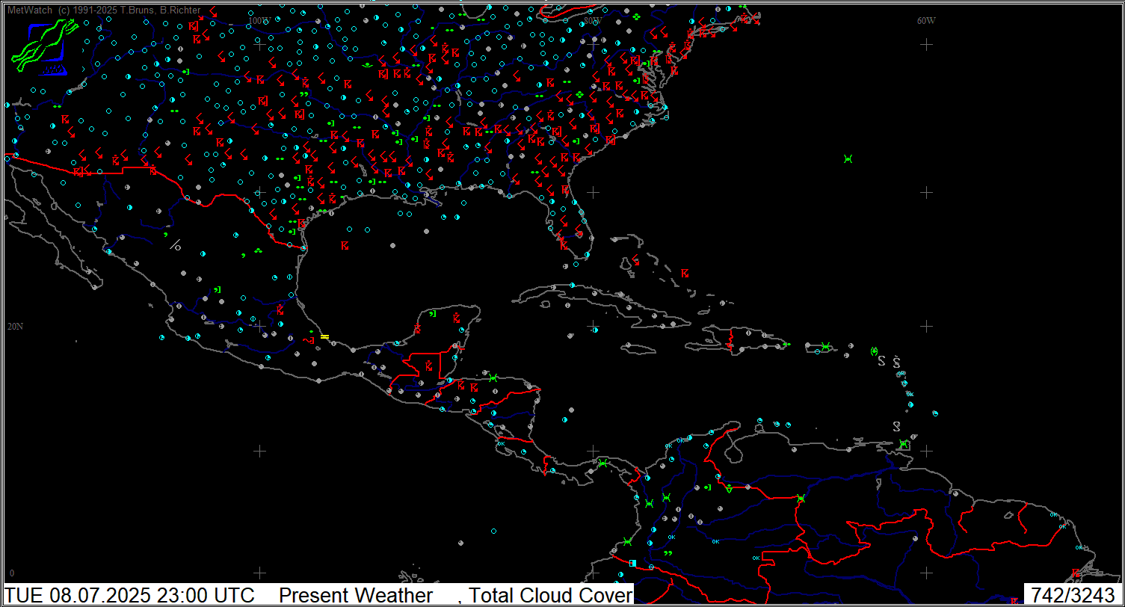The image size is (1125, 607).
Task: Click the date 'TUE 08.07.2025 23:00 UTC'
Action: pyautogui.click(x=129, y=595)
